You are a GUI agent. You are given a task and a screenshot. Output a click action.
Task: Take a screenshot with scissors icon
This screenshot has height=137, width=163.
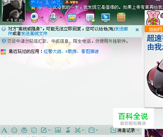coord(78,130)
